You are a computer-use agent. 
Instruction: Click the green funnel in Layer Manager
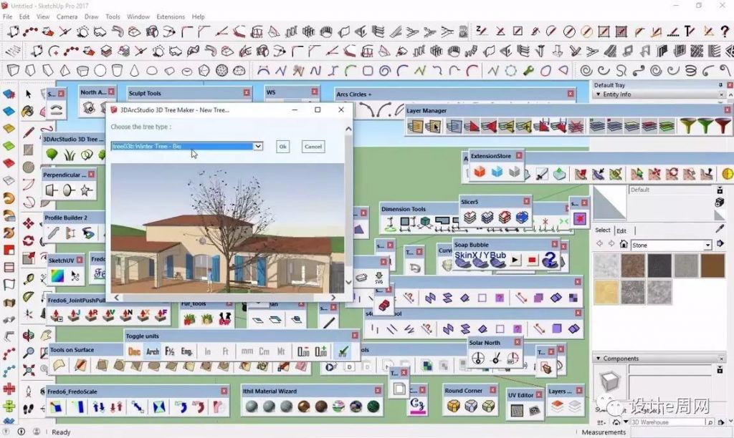(x=705, y=126)
